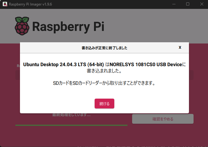The image size is (208, 147).
Task: Click the cut-off text at window bottom
Action: coord(138,146)
